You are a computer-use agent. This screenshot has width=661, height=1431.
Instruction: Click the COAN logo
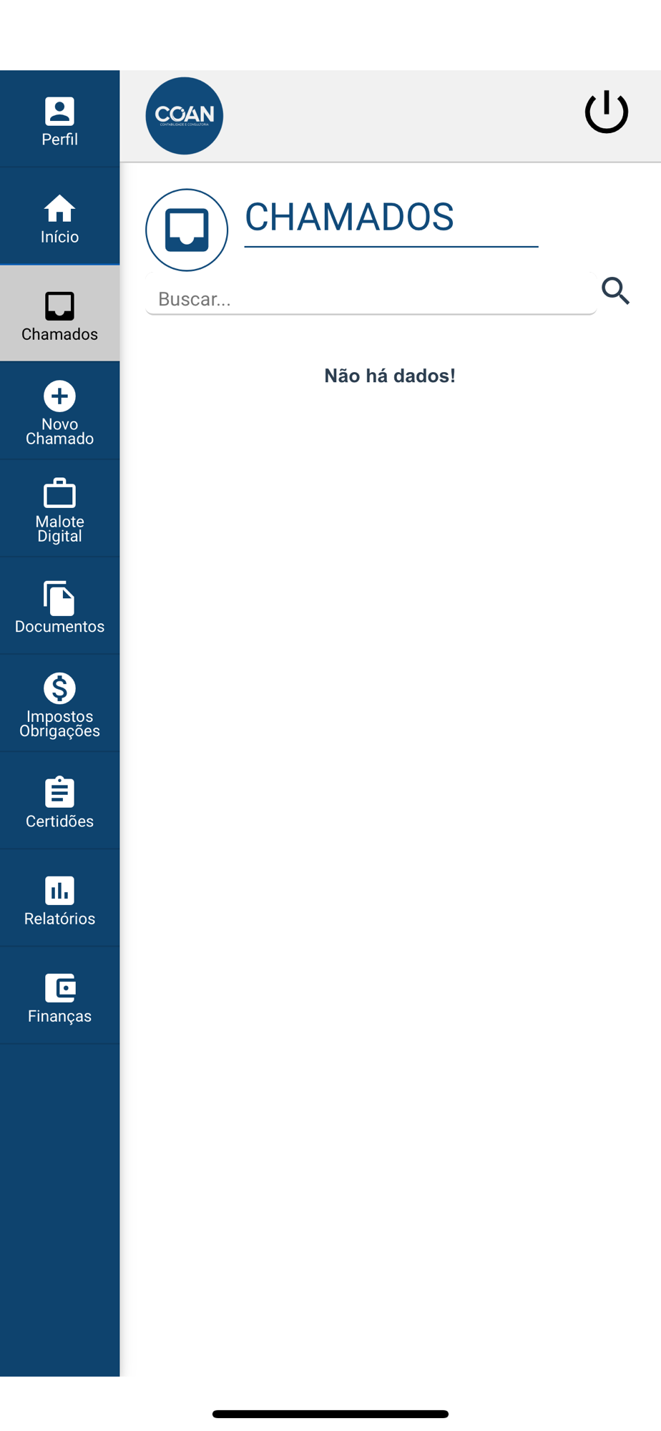[x=185, y=116]
